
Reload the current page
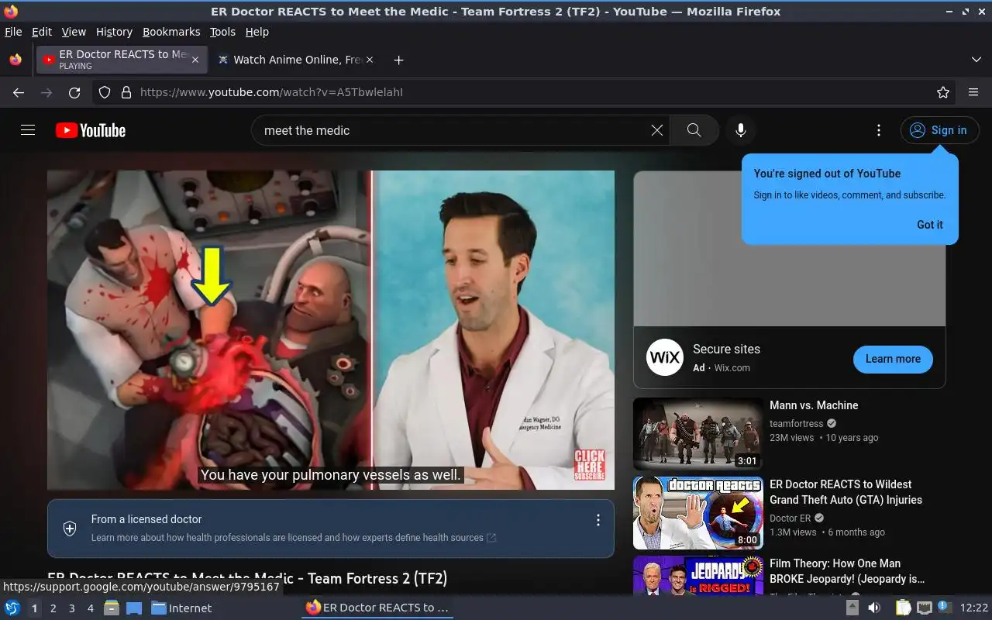pyautogui.click(x=74, y=92)
